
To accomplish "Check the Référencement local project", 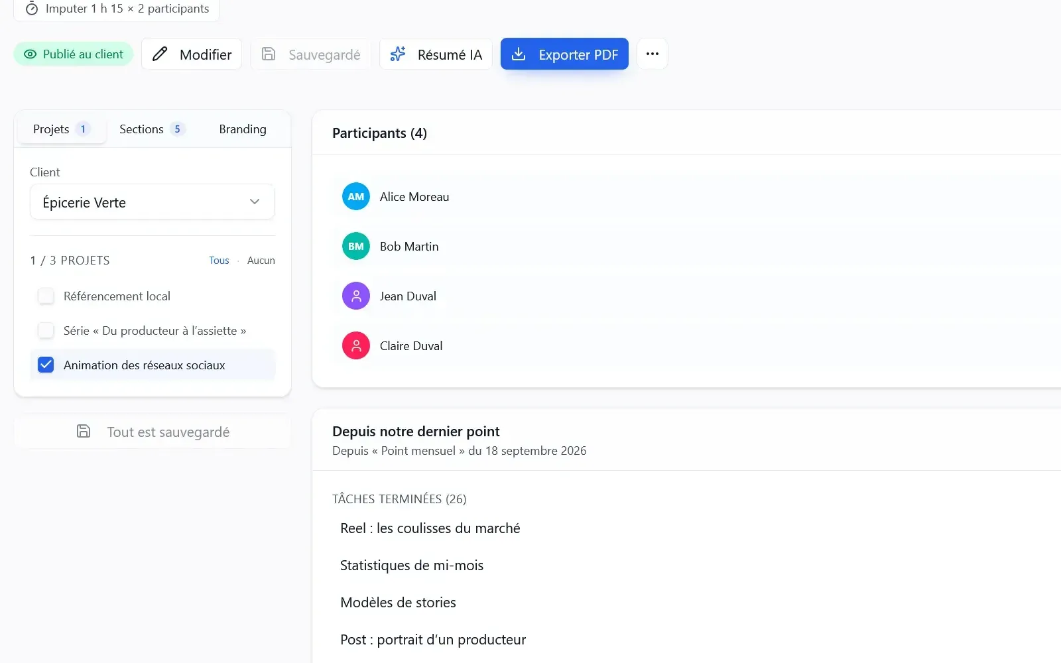I will (46, 296).
